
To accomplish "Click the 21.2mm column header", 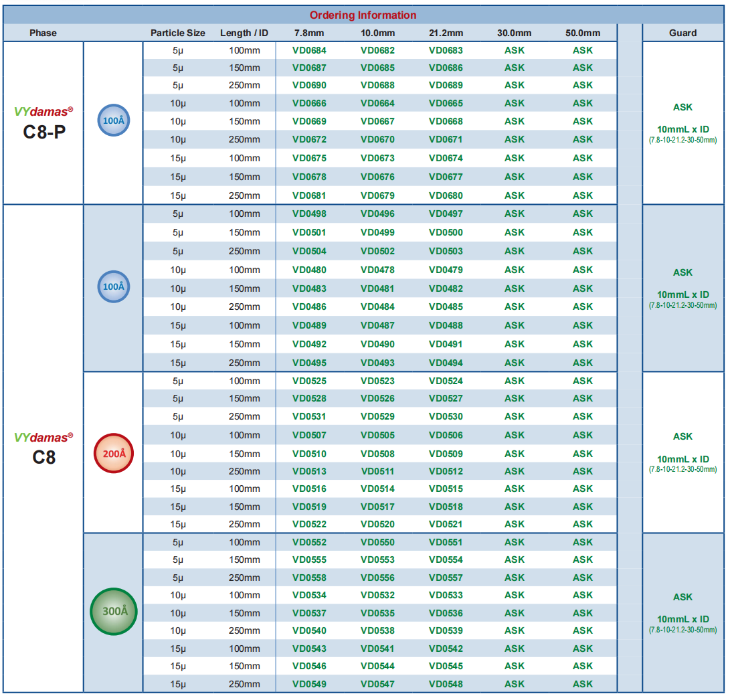I will pyautogui.click(x=446, y=33).
